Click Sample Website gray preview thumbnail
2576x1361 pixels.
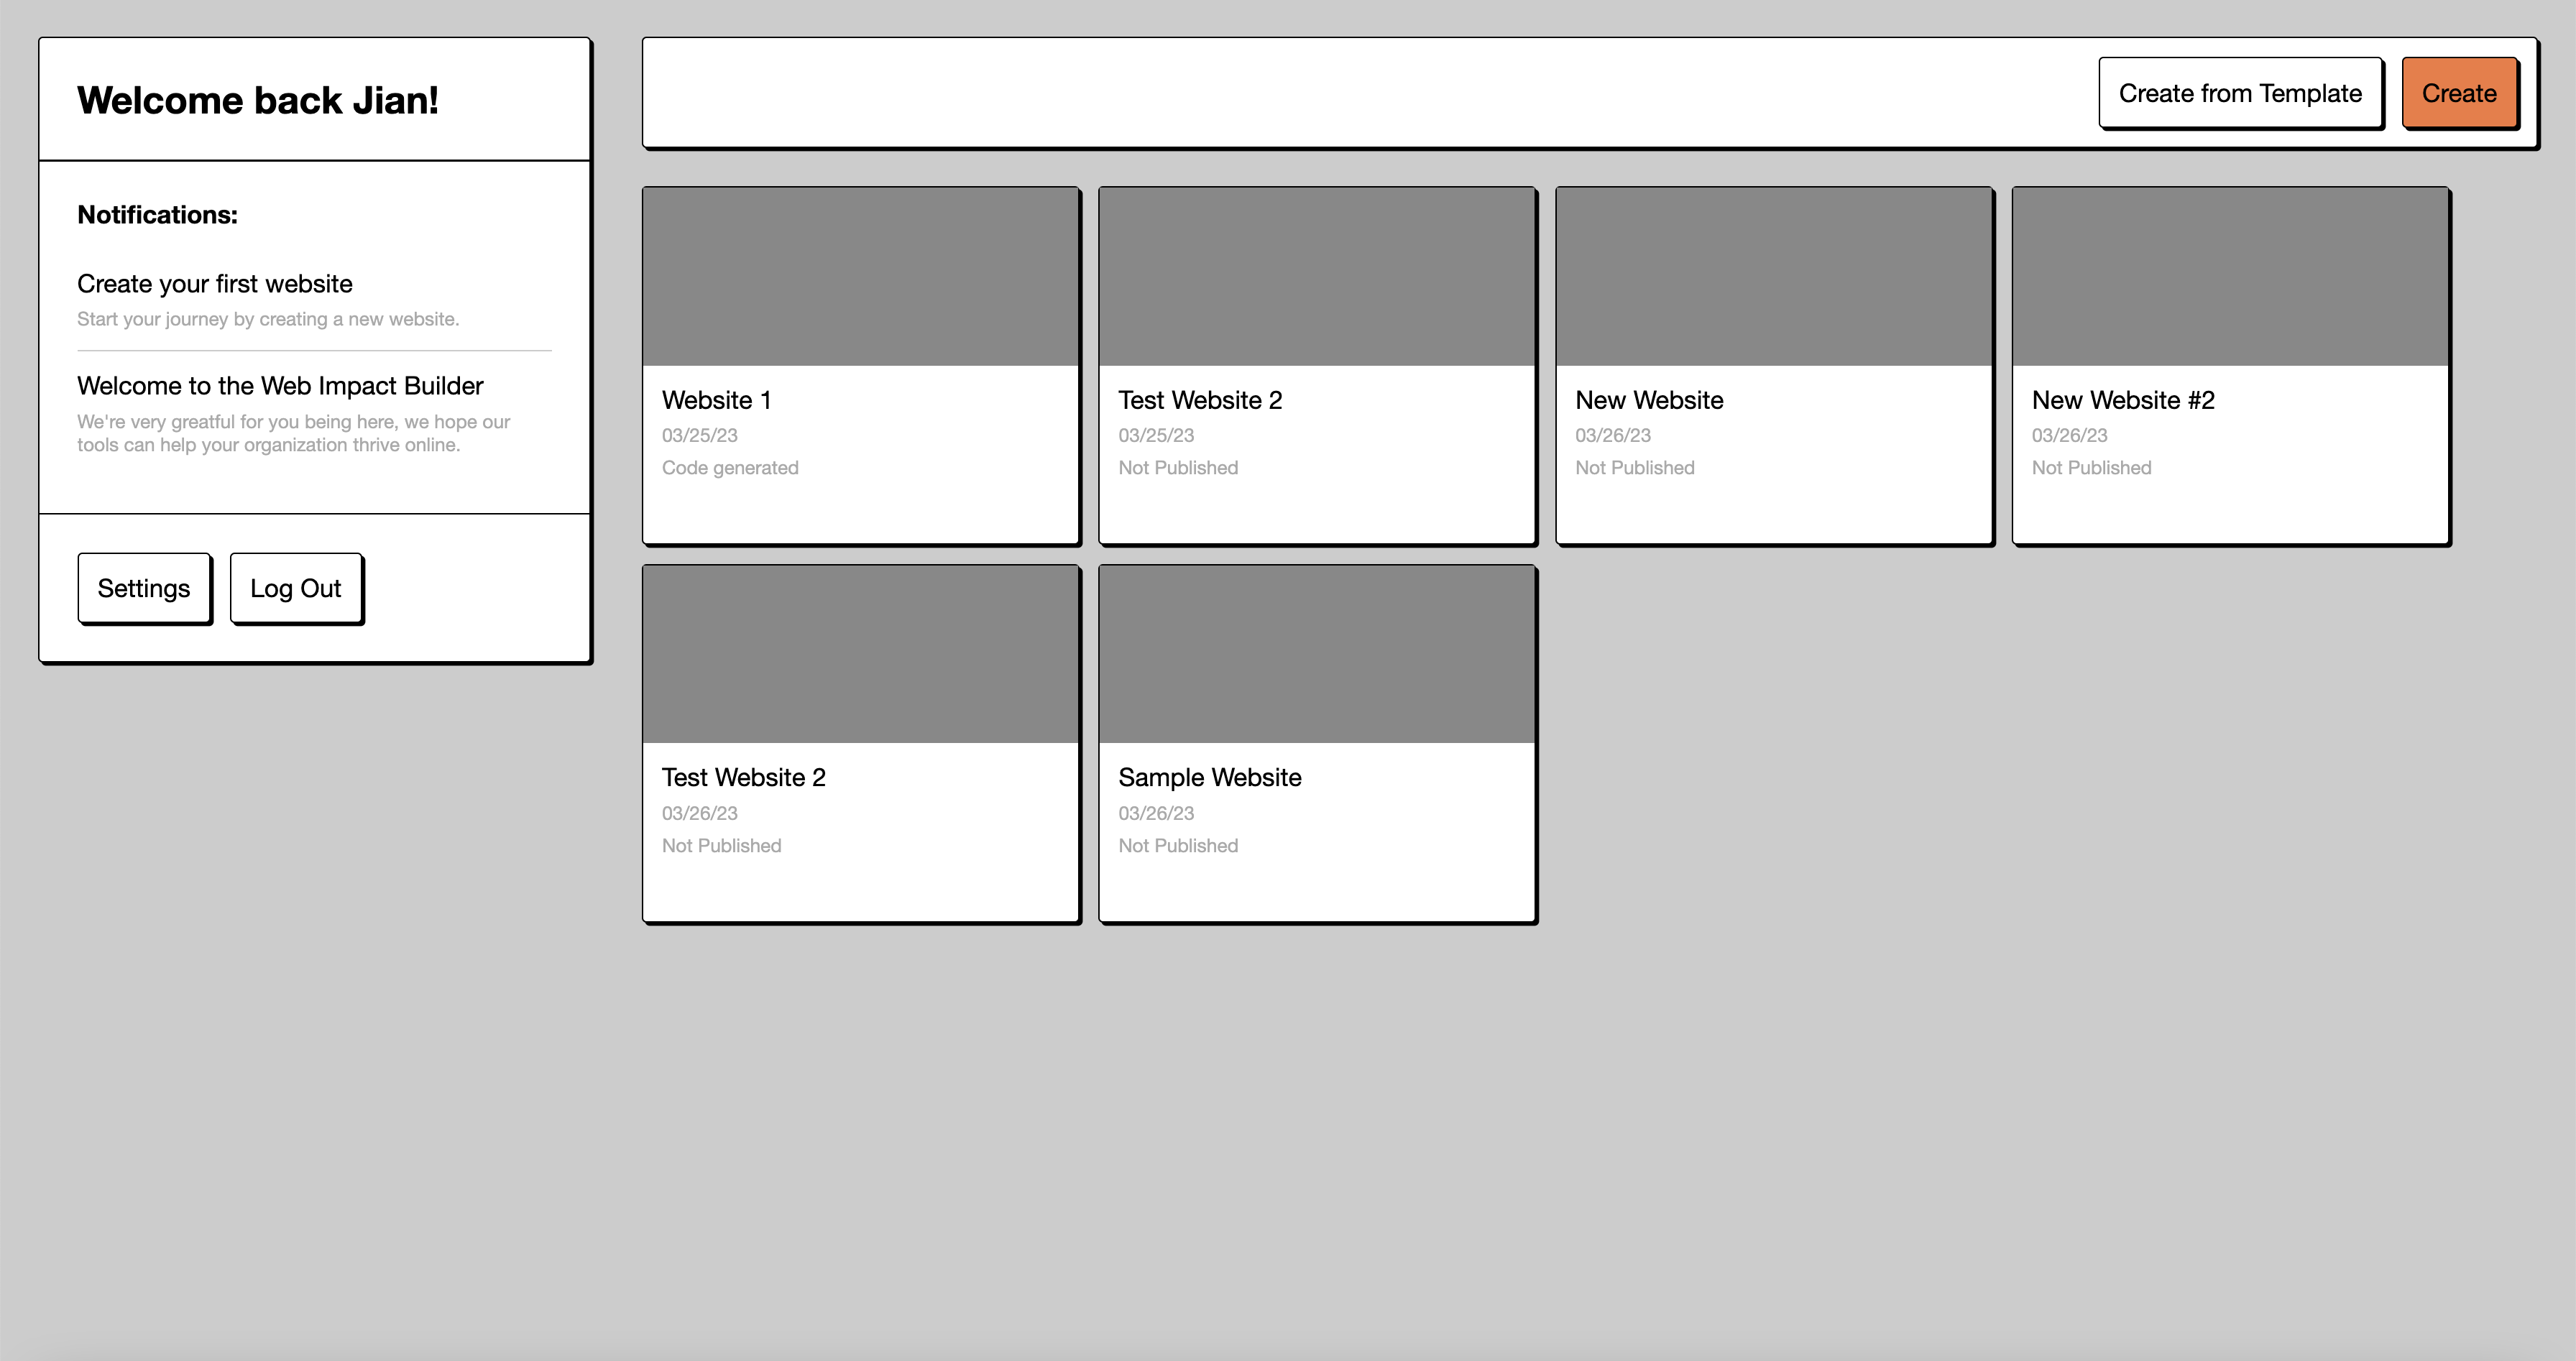tap(1316, 654)
